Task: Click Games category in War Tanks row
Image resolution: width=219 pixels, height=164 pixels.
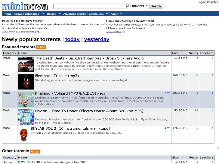Action: click(8, 162)
